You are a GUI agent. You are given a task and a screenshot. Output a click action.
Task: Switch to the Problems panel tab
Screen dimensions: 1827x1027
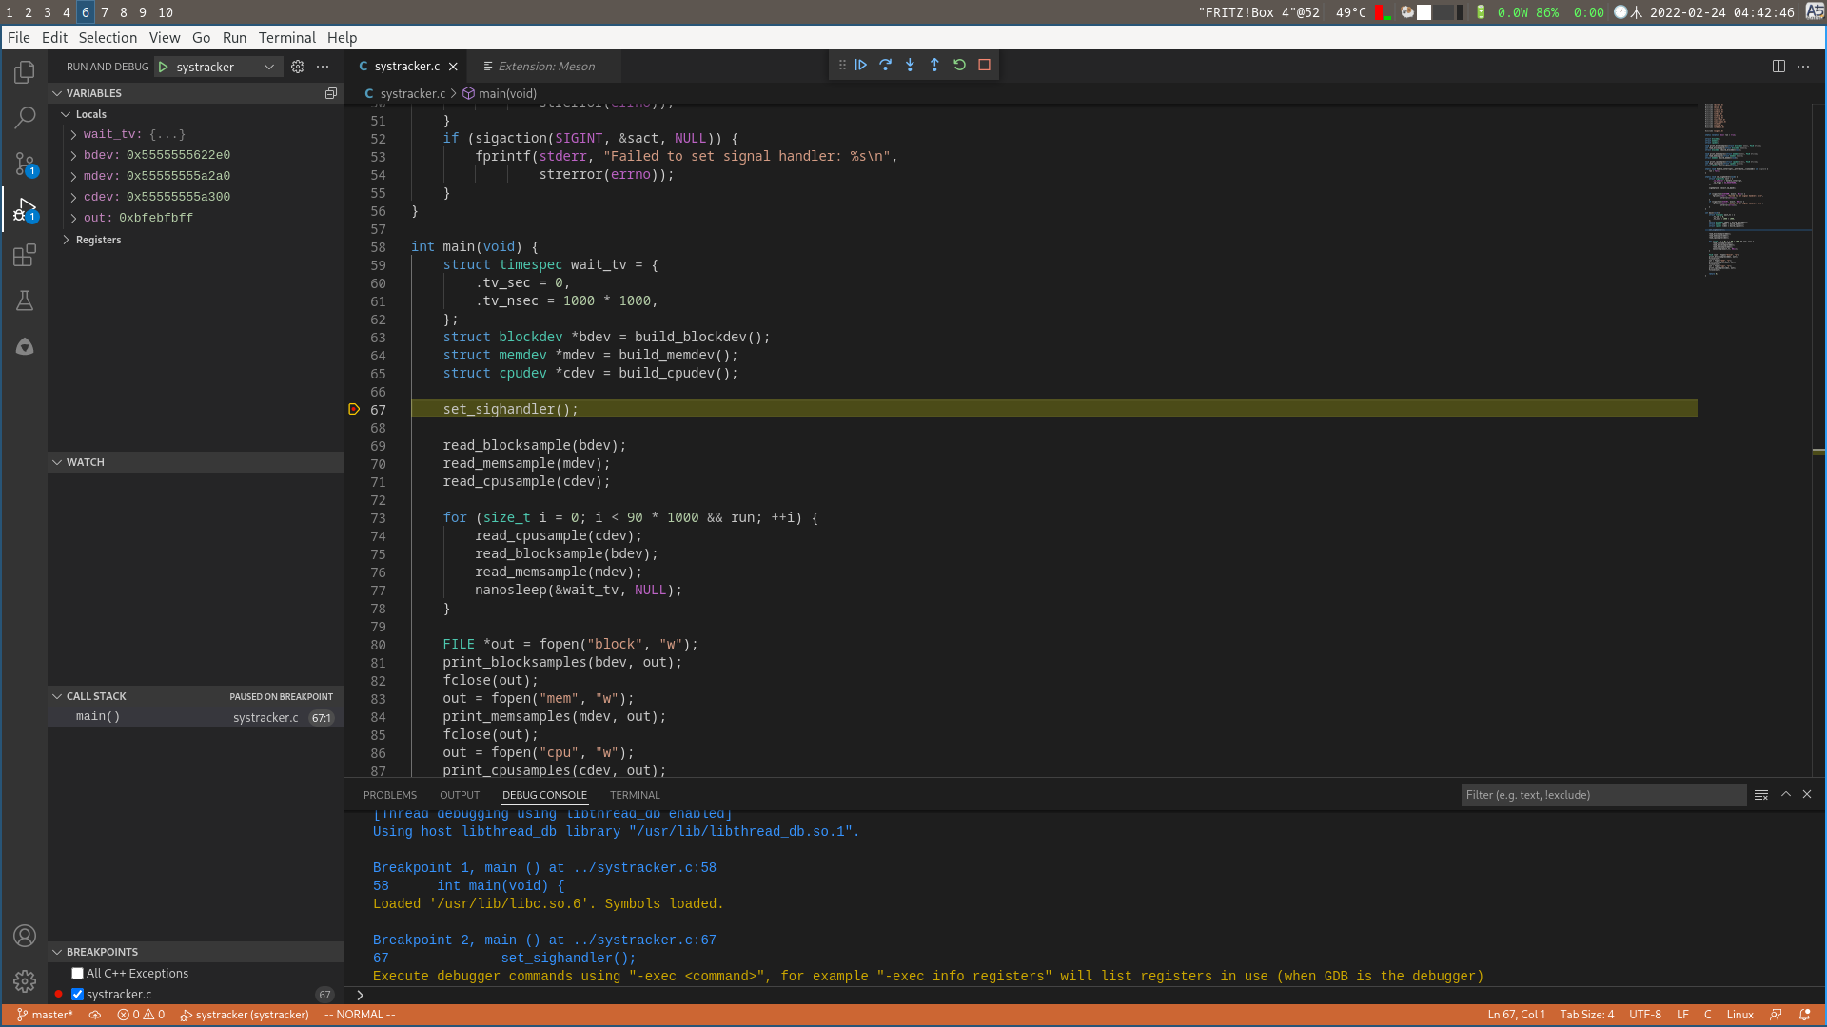[x=390, y=795]
